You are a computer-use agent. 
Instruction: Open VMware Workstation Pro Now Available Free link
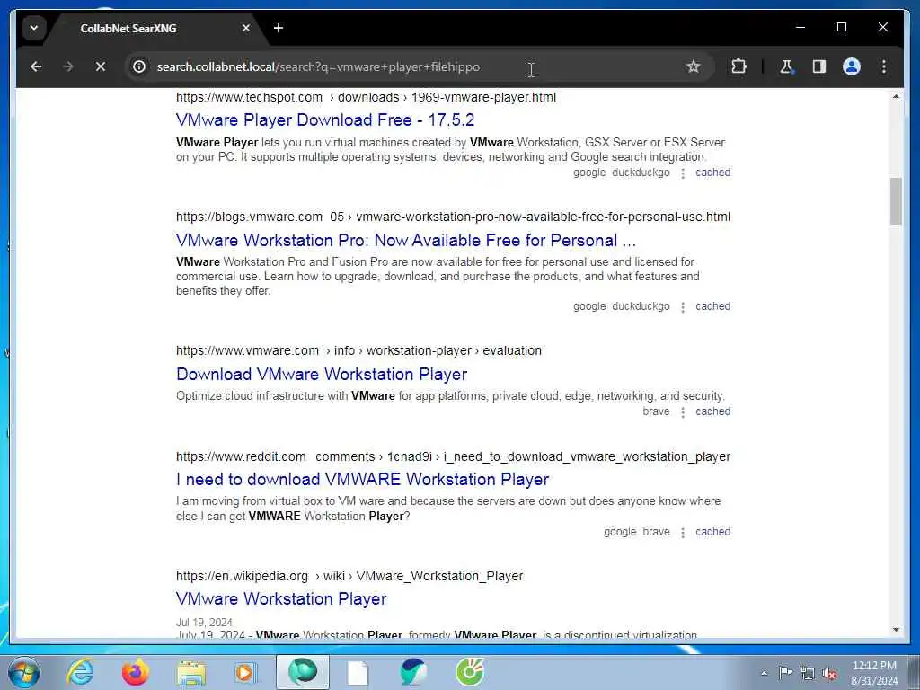click(x=406, y=241)
